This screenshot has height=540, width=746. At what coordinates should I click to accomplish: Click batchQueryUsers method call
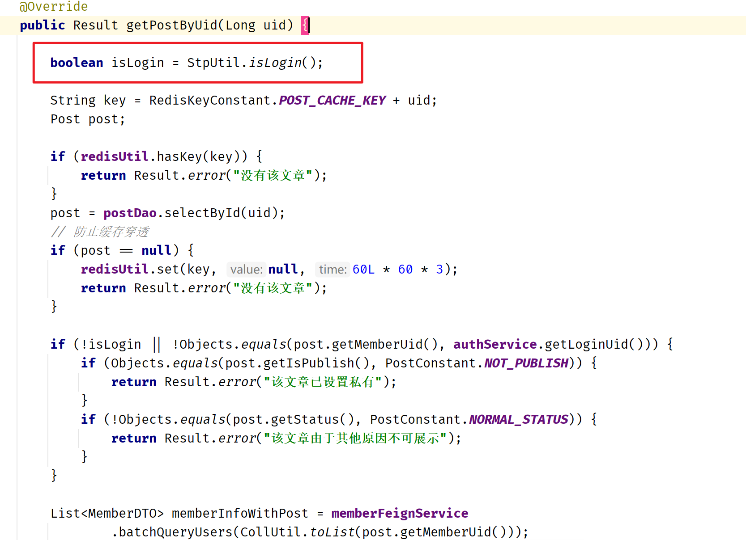[175, 532]
